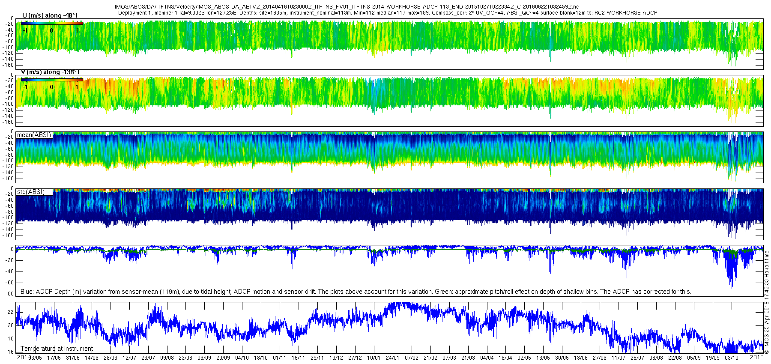
Task: Click the file path title line at top
Action: coord(347,7)
